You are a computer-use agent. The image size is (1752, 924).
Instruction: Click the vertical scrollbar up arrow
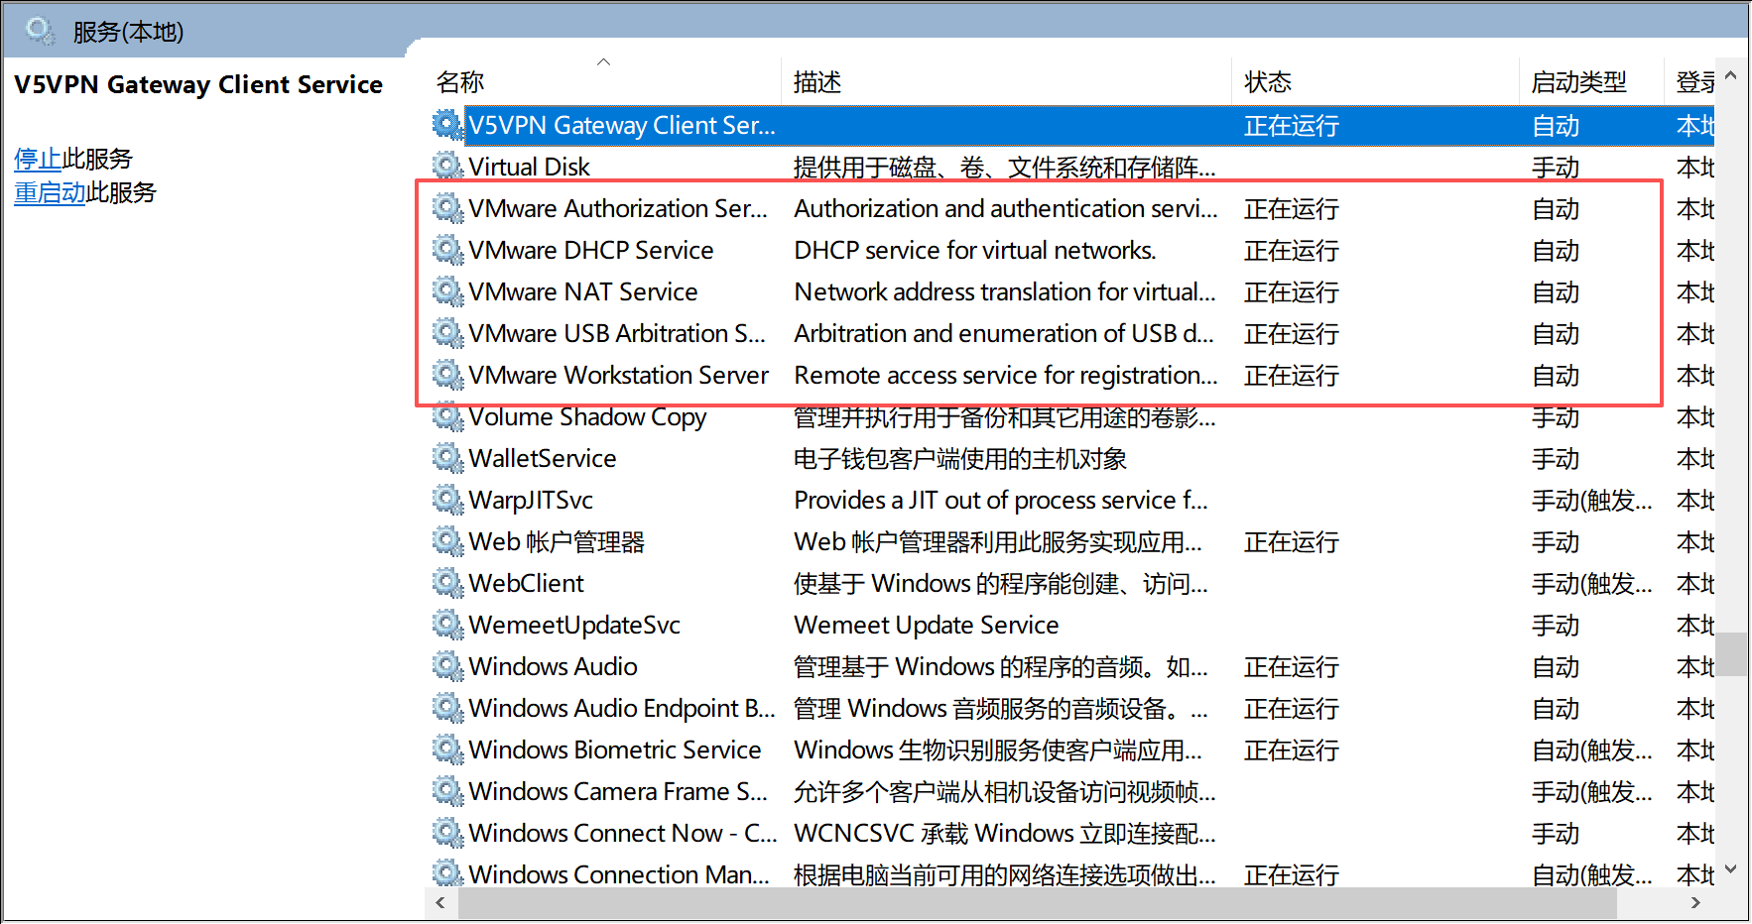pos(1731,75)
